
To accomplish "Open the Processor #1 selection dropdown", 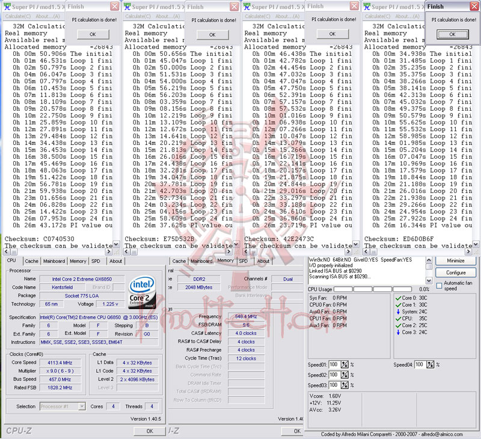I will point(82,406).
